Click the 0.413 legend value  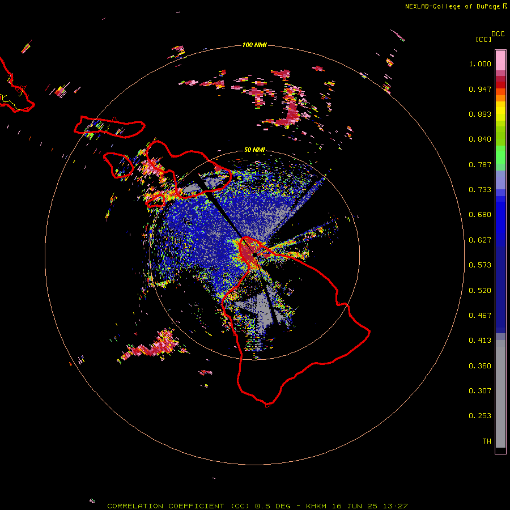(x=480, y=341)
